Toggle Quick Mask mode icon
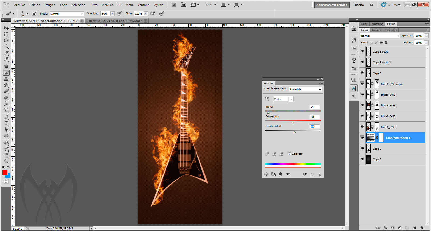Screen dimensions: 431x231 (6, 181)
